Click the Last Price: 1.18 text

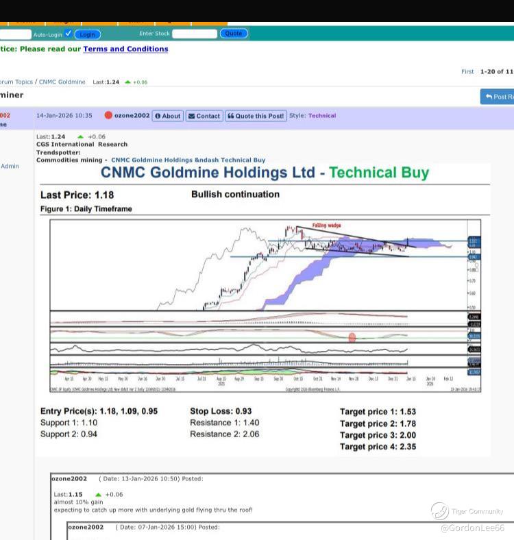click(x=77, y=195)
